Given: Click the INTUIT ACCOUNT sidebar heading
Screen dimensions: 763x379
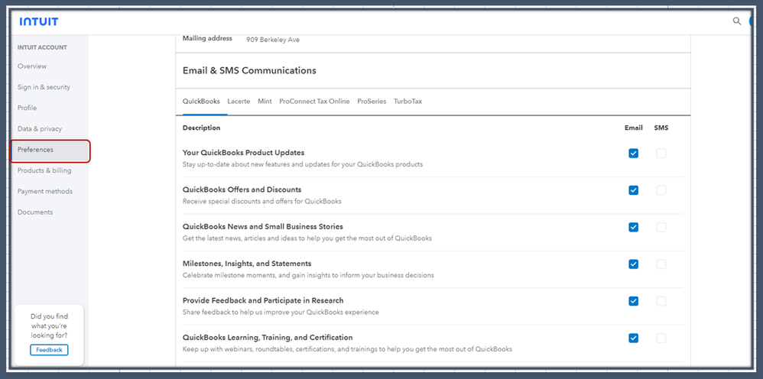Looking at the screenshot, I should point(42,47).
